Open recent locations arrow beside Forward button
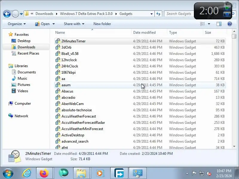Screen dimensions: 239x179 tap(21, 14)
